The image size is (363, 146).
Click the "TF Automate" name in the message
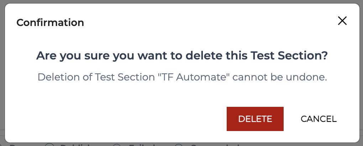click(193, 77)
